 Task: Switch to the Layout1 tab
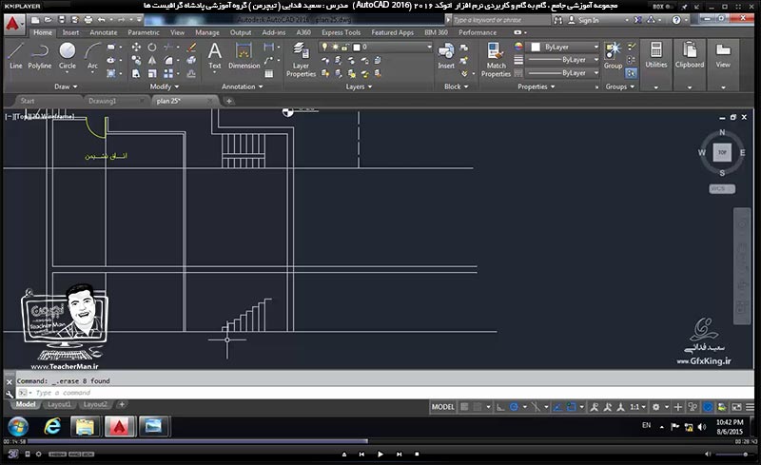59,404
